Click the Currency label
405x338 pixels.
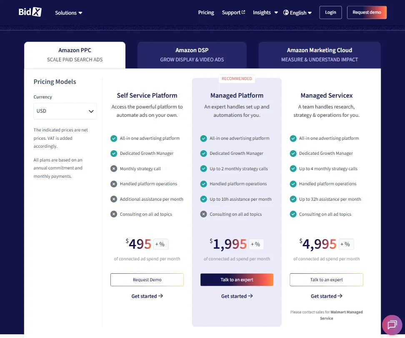tap(42, 97)
